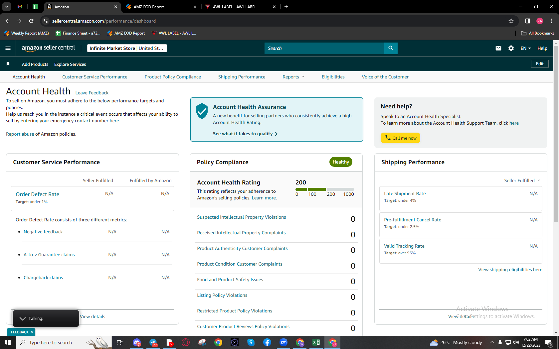Change the Seller Fulfilled shipping dropdown

(522, 180)
